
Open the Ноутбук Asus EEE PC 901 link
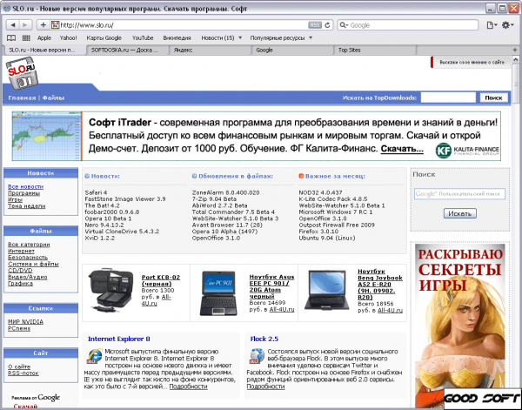pyautogui.click(x=271, y=286)
